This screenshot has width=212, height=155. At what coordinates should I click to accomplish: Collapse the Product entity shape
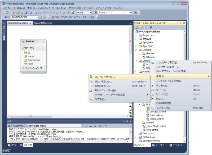pyautogui.click(x=44, y=41)
